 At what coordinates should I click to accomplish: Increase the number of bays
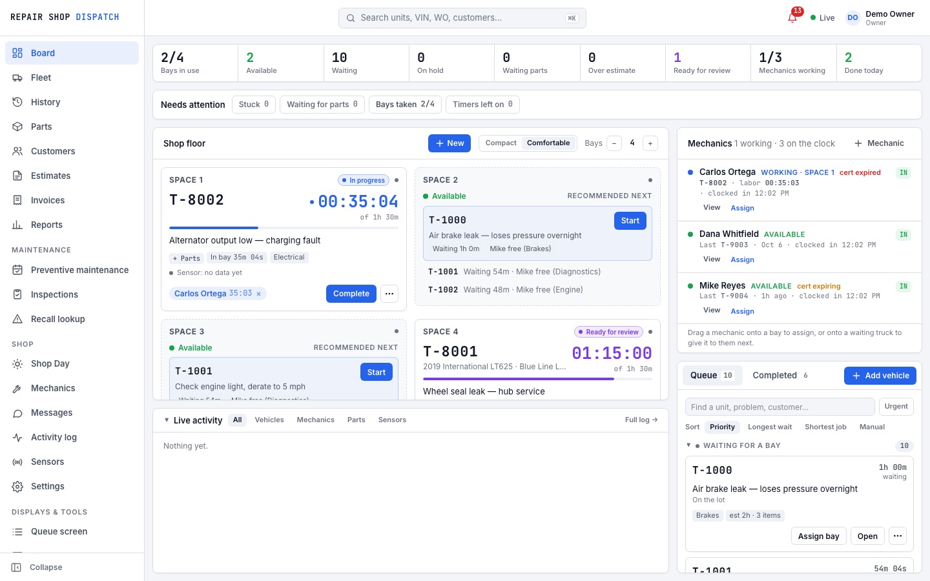[650, 143]
